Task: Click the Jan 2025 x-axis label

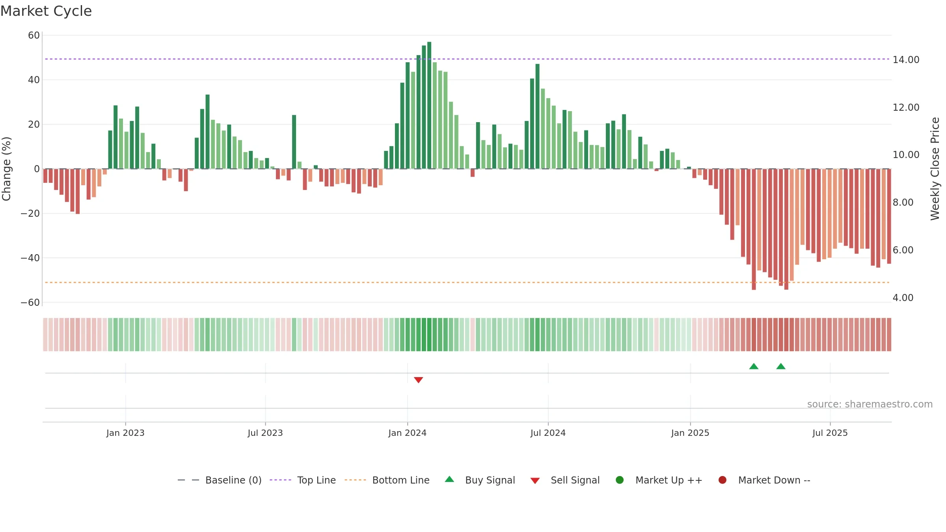Action: pos(690,433)
